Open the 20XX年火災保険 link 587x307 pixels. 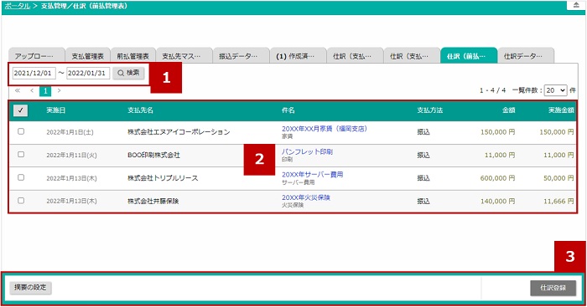(306, 197)
